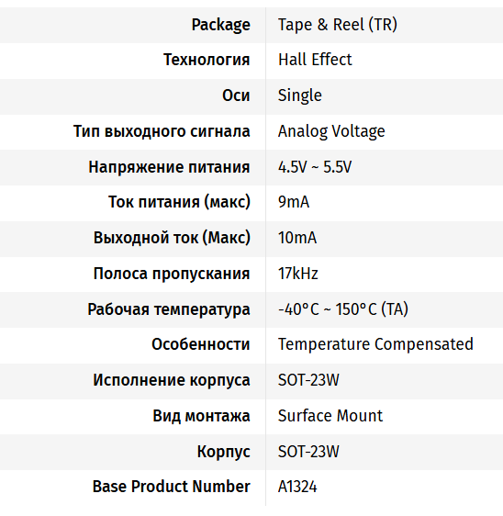The image size is (503, 516).
Task: Click the 'Полоса пропускания' label
Action: tap(172, 274)
